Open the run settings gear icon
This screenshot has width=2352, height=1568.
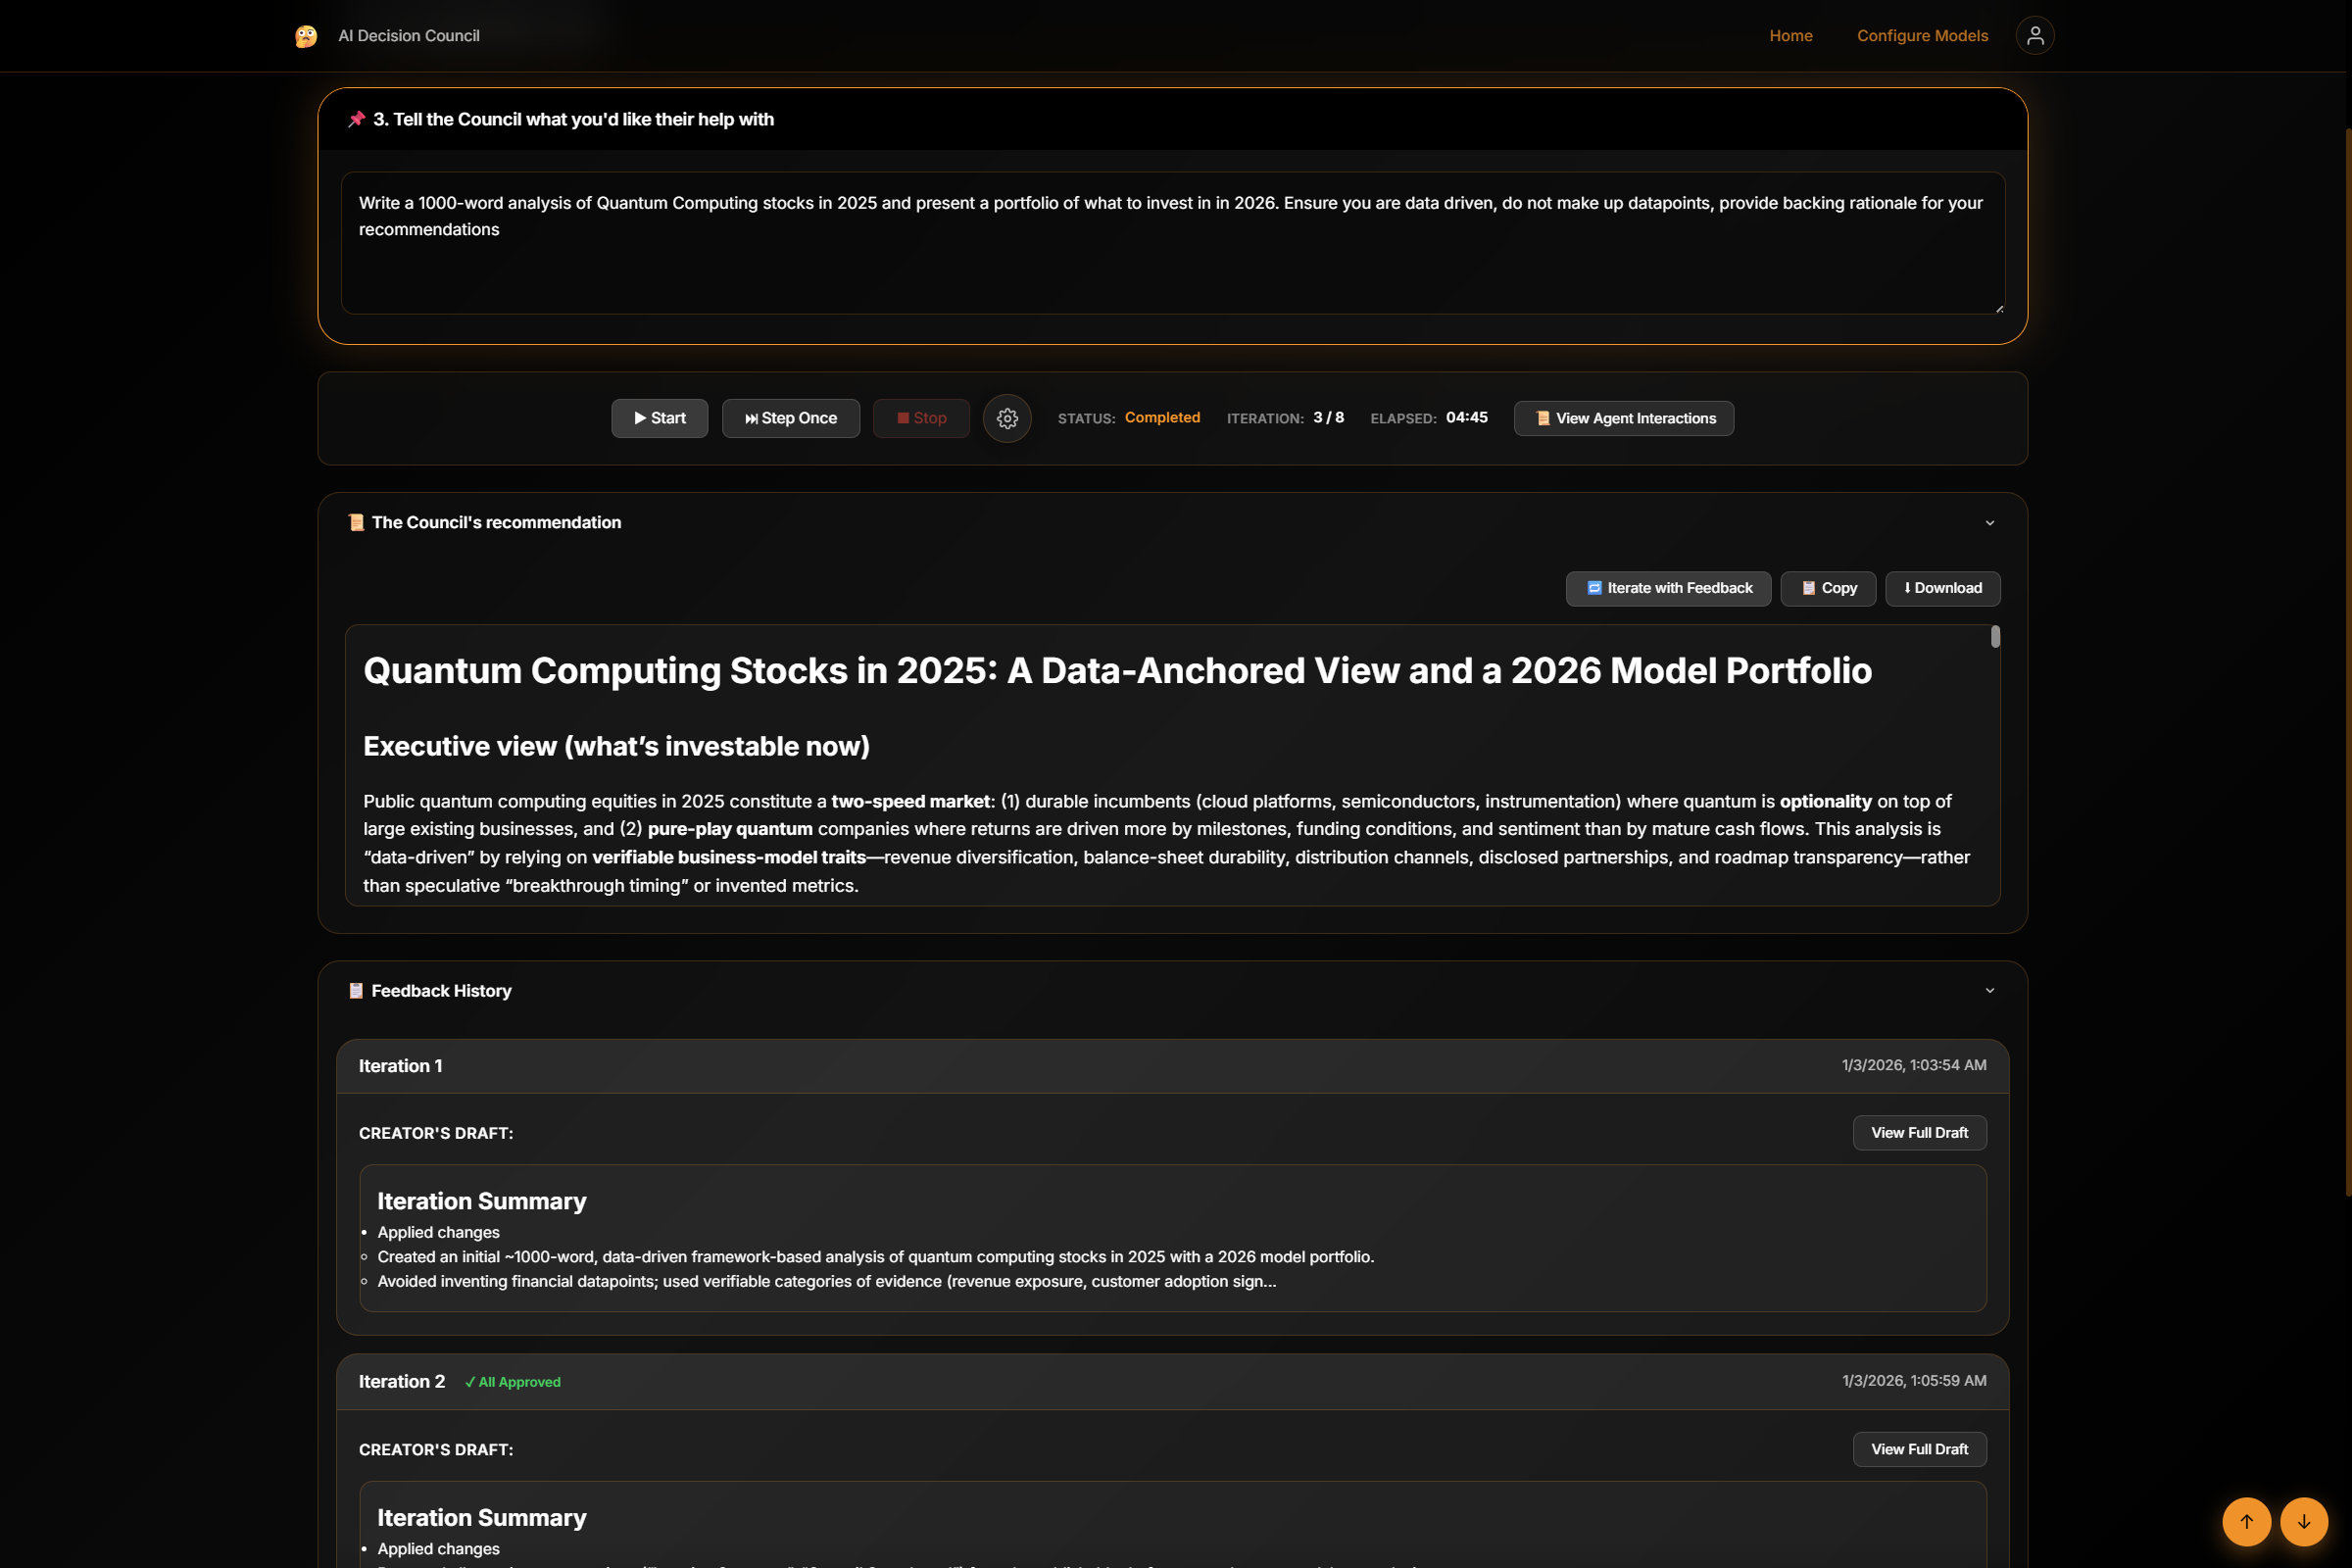tap(1007, 418)
